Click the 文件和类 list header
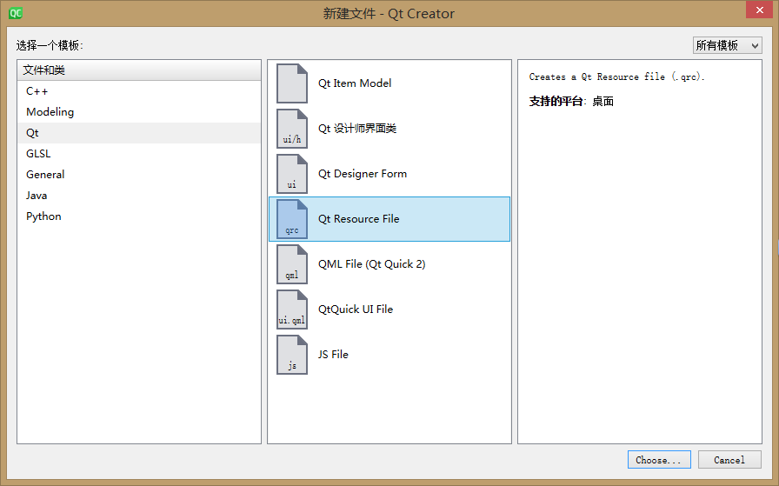Screen dimensions: 779x486 [x=138, y=70]
